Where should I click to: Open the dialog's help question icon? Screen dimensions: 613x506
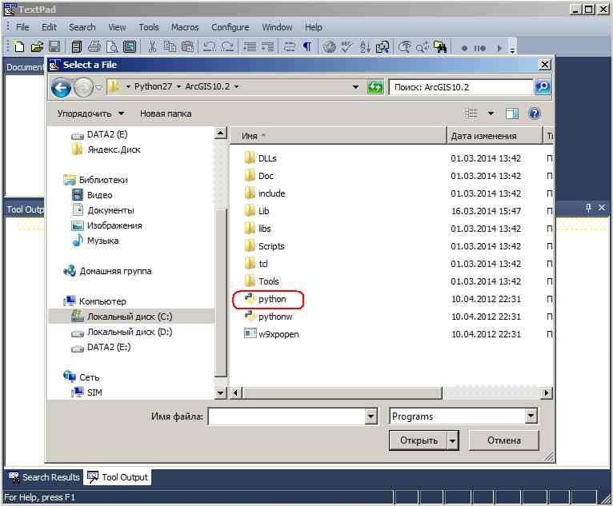pyautogui.click(x=534, y=114)
